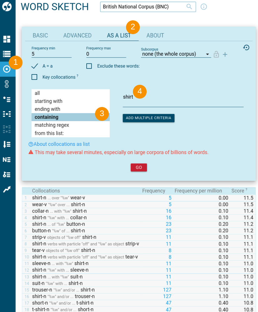
Task: Open the Dashboard from the sidebar
Action: pos(7,39)
